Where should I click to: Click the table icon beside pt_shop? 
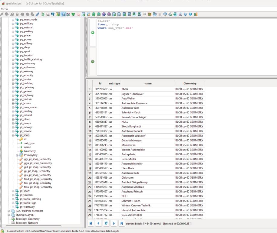click(x=17, y=135)
